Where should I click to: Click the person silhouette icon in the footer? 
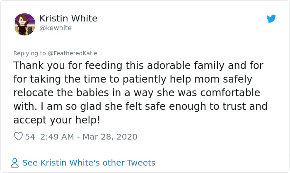pyautogui.click(x=15, y=163)
